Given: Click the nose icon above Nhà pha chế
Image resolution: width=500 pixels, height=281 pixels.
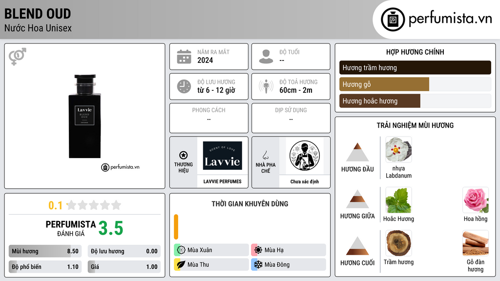Looking at the screenshot, I should click(265, 155).
